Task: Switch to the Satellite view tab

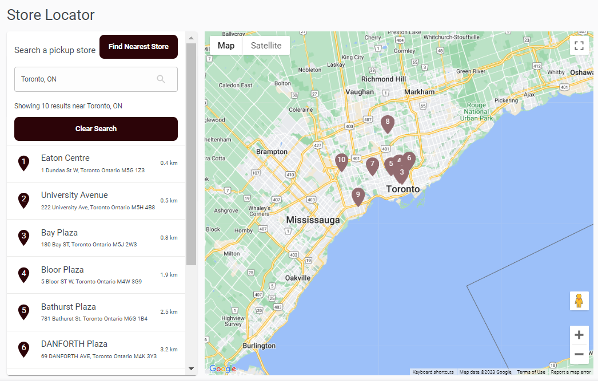Action: (266, 46)
